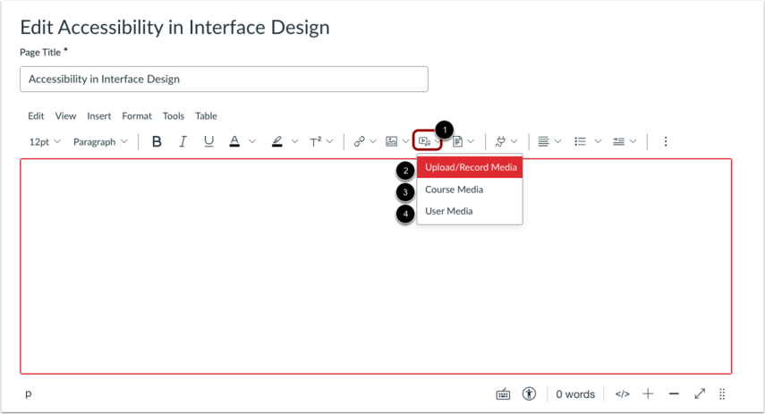Click the p element path indicator
Viewport: 765px width, 414px height.
(x=29, y=394)
